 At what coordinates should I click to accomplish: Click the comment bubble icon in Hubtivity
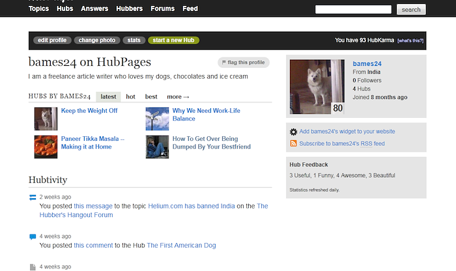pos(33,236)
